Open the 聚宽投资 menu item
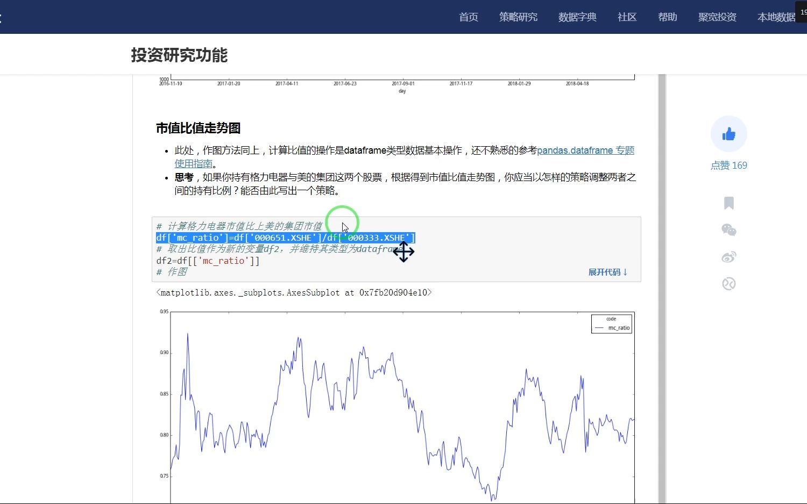Screen dimensions: 807x504 [717, 17]
